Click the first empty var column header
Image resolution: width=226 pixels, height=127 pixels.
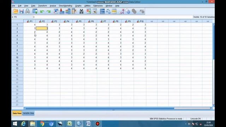(x=151, y=21)
